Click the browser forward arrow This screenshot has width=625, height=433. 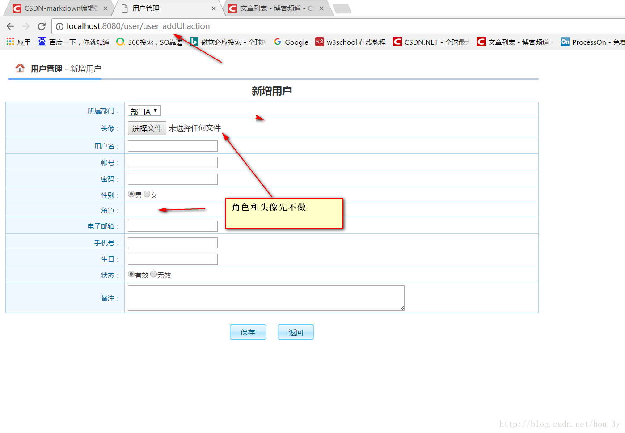(x=26, y=26)
